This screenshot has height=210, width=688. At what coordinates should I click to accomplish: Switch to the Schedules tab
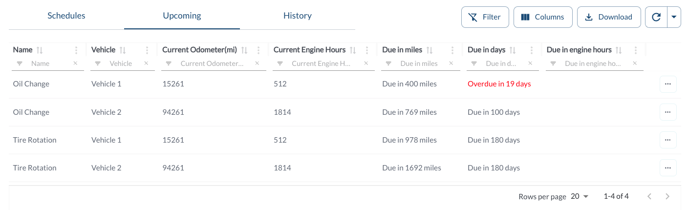[66, 16]
